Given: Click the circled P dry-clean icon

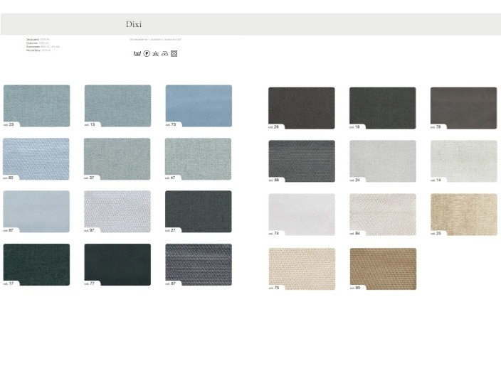Looking at the screenshot, I should [147, 53].
